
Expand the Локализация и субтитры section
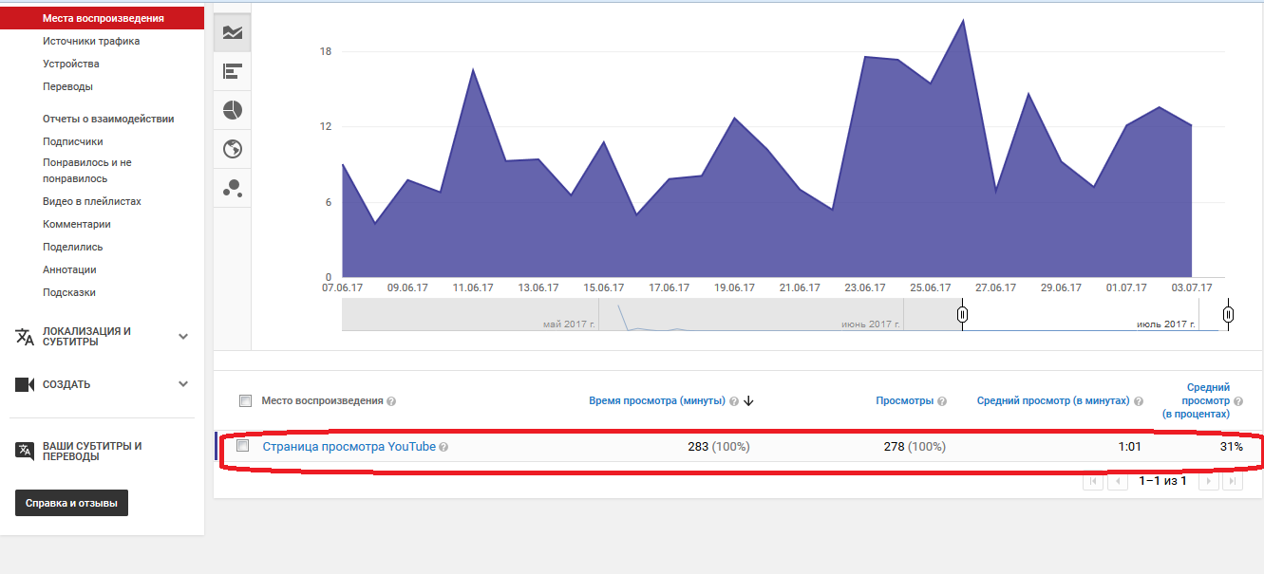183,336
